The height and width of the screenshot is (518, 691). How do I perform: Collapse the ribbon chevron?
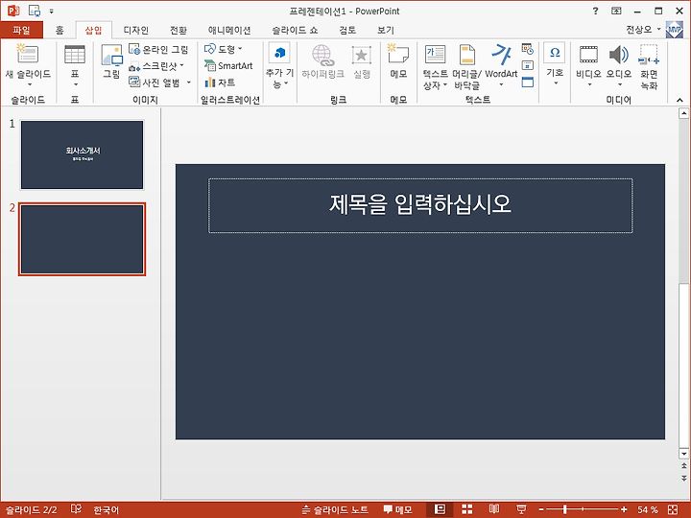[679, 100]
